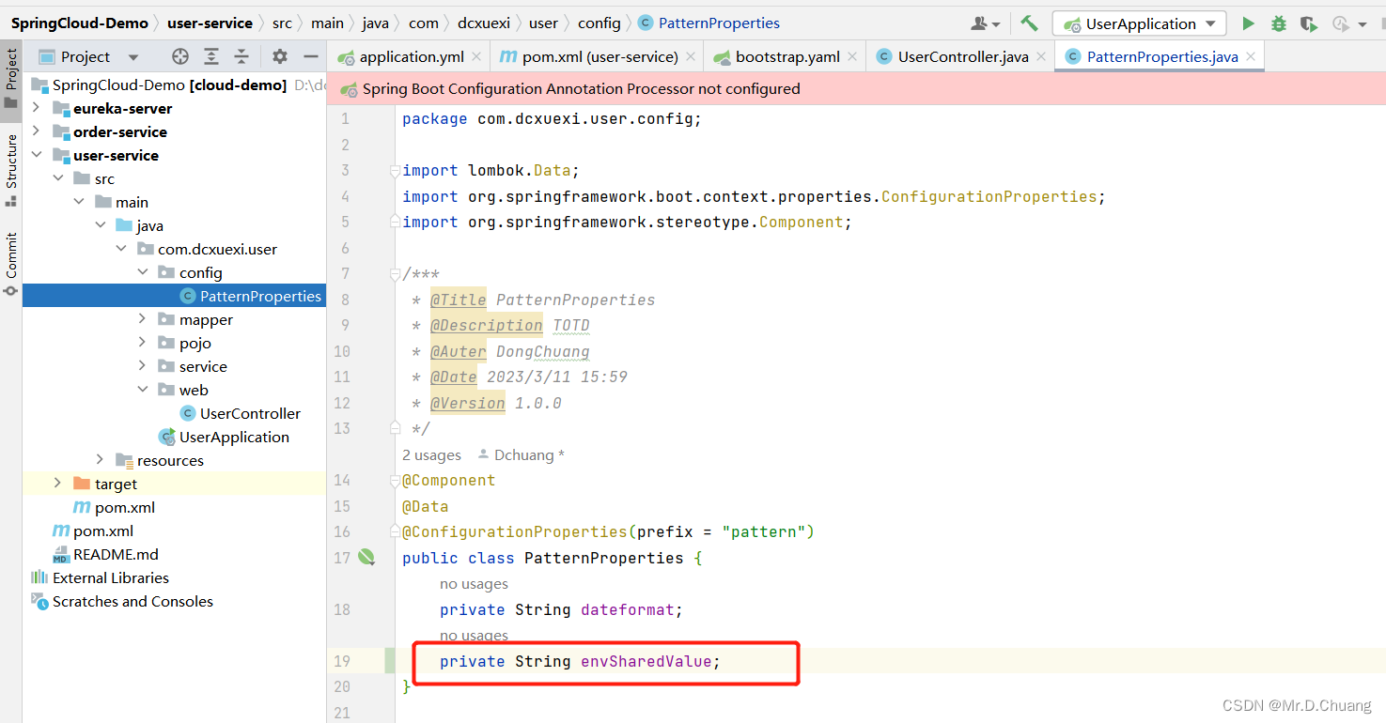
Task: Close the PatternProperties.java tab
Action: click(x=1251, y=56)
